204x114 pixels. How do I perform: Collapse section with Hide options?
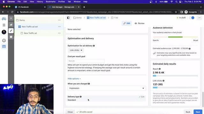point(74,79)
